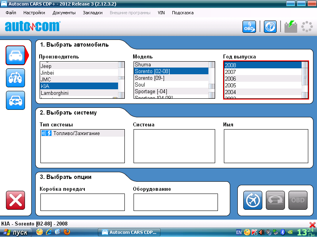Open the VIN menu
317x237 pixels.
pos(161,13)
